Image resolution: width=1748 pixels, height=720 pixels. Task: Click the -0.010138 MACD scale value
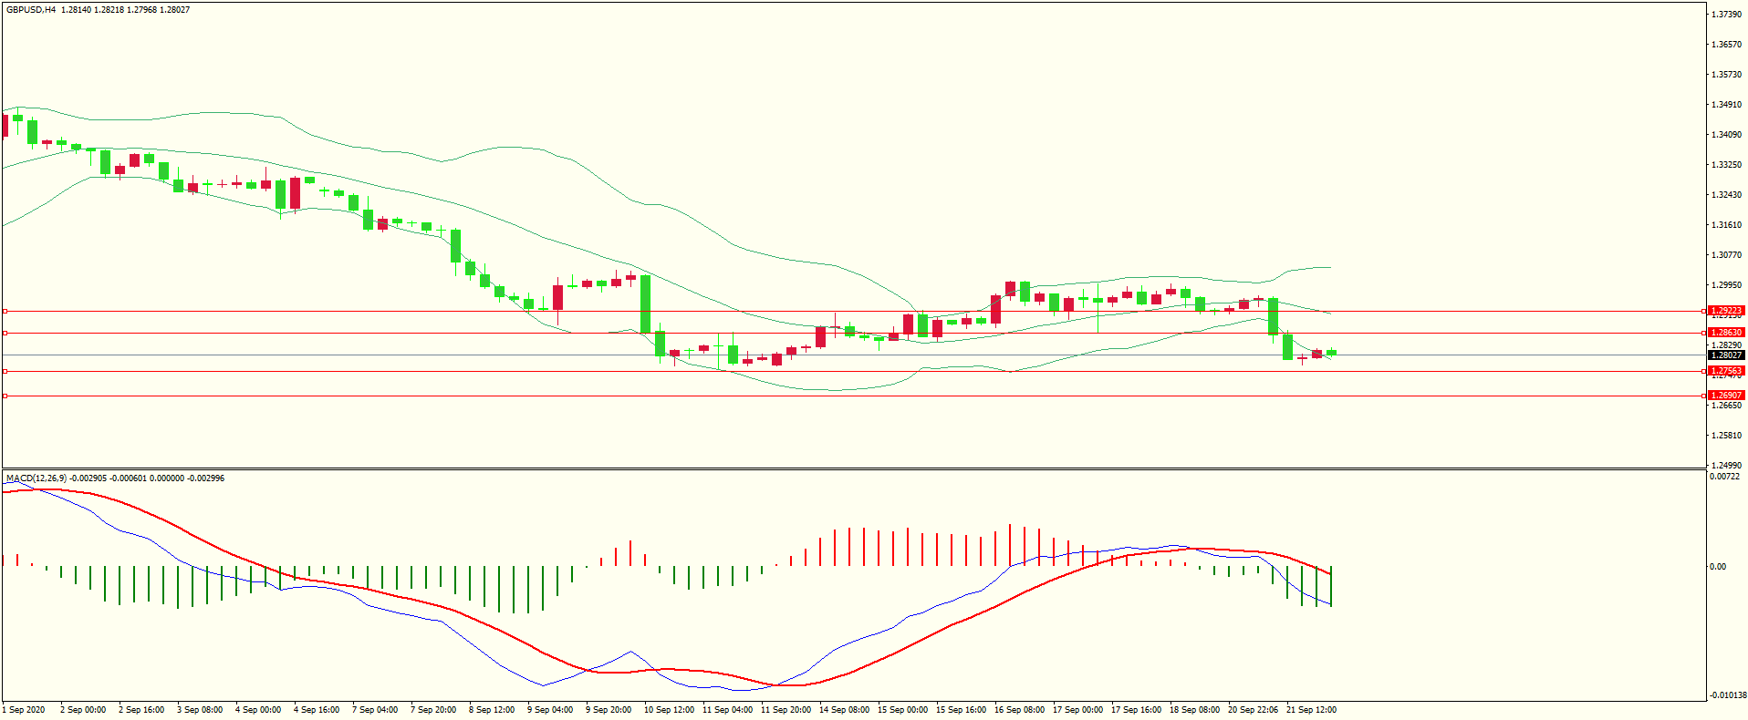click(x=1726, y=695)
